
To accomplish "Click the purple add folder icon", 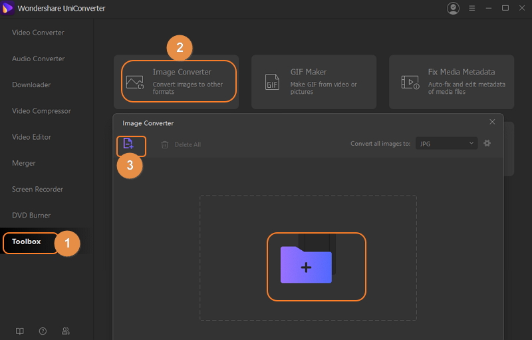I will coord(306,265).
